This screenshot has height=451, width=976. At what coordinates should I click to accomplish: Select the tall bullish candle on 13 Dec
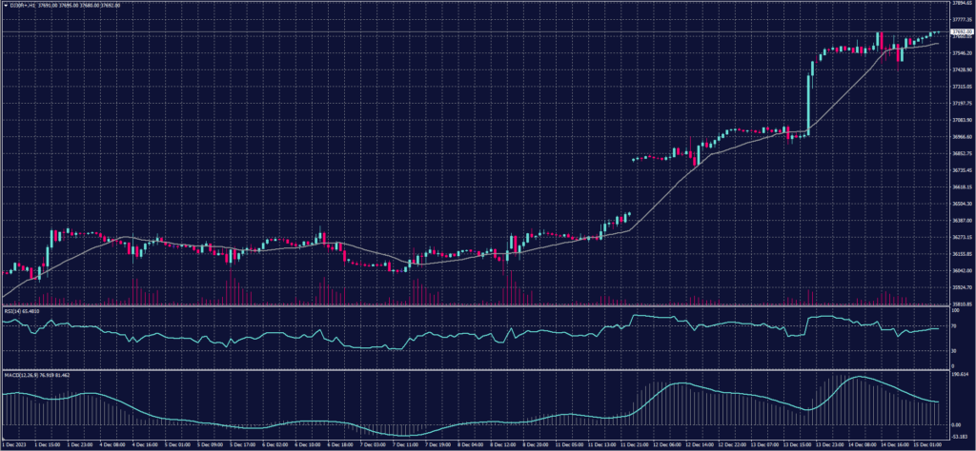[x=810, y=100]
